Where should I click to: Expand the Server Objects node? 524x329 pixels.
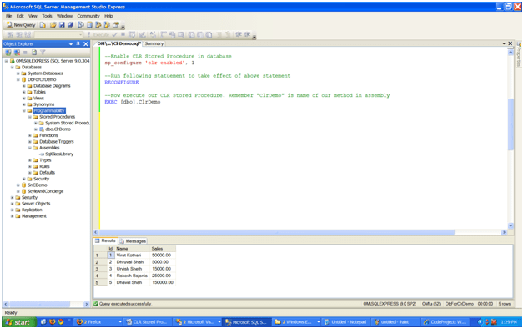(12, 204)
